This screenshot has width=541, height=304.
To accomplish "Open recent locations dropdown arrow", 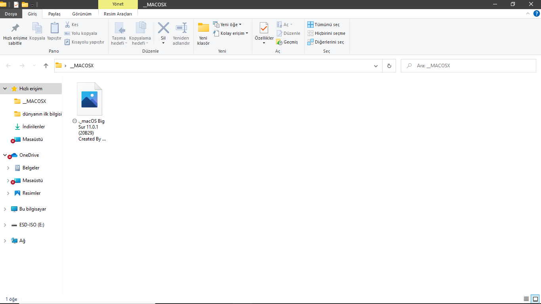I will pyautogui.click(x=34, y=66).
